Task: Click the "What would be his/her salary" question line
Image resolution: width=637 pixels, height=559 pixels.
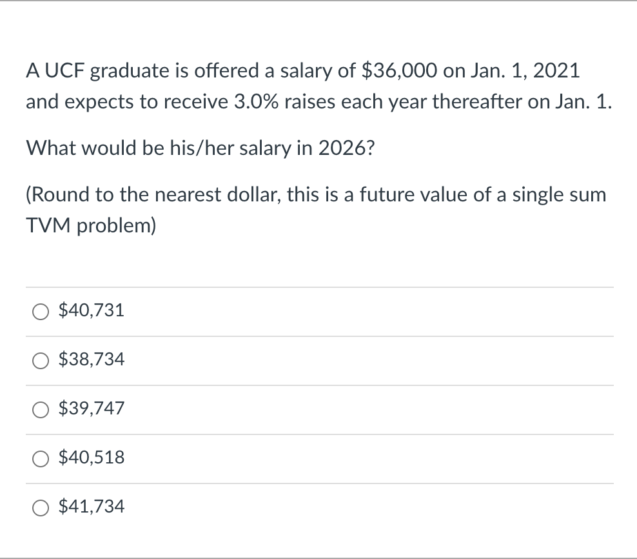Action: pos(199,148)
